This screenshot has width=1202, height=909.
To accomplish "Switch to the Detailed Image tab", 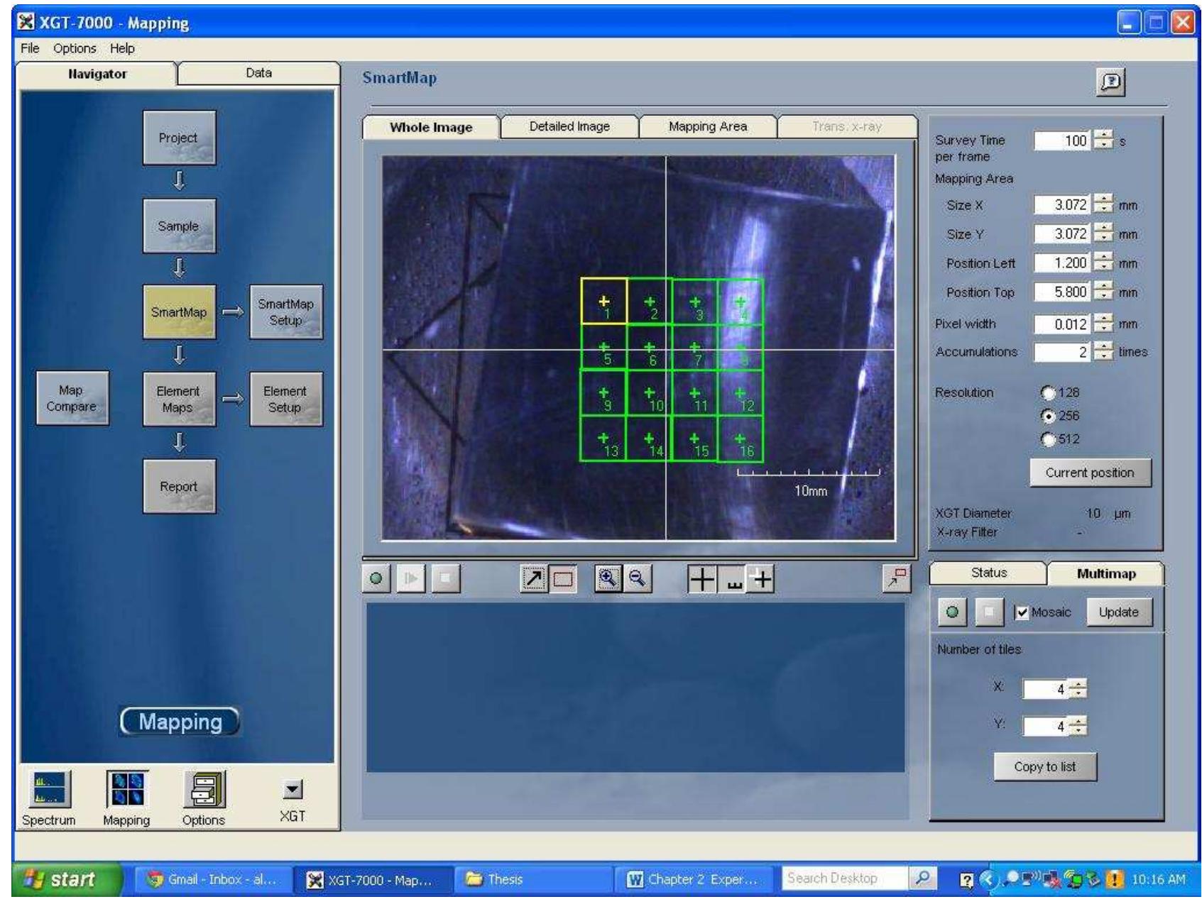I will coord(569,127).
